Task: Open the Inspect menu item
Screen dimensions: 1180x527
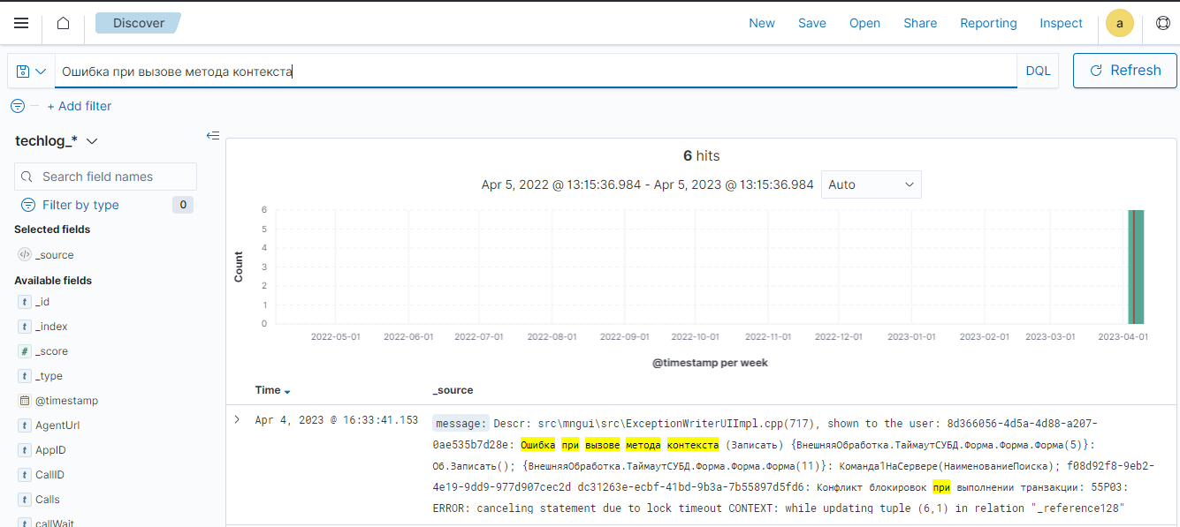Action: pyautogui.click(x=1061, y=24)
